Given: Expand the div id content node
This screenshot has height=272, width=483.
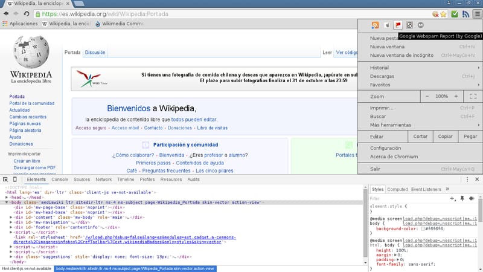Looking at the screenshot, I should point(11,217).
